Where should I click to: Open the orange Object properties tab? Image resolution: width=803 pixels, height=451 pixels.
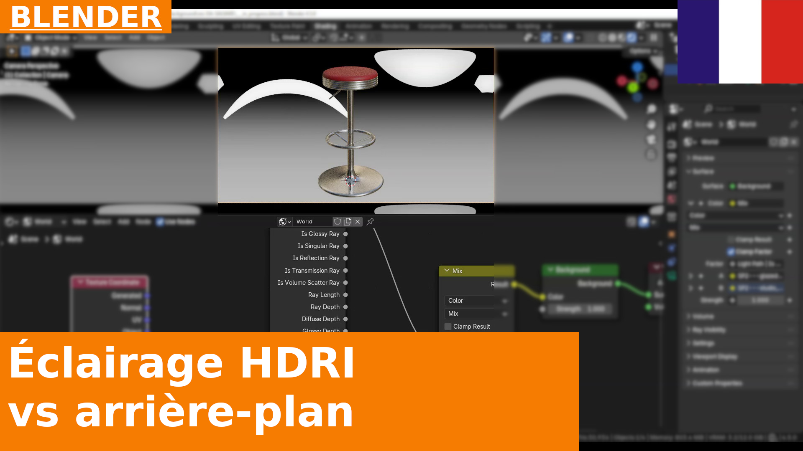[x=672, y=234]
